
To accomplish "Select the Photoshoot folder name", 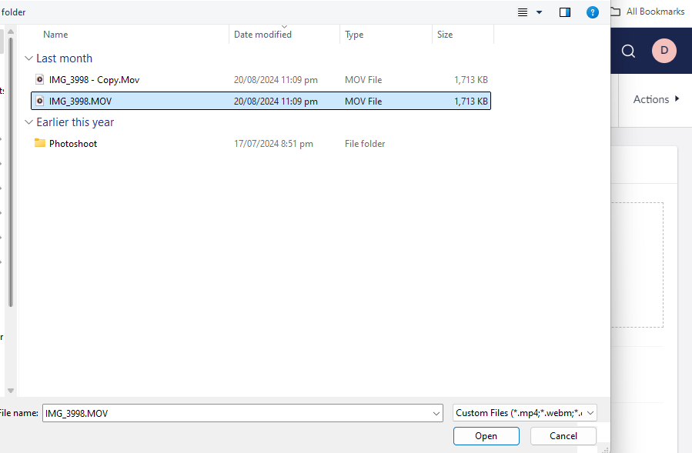I will [x=73, y=144].
